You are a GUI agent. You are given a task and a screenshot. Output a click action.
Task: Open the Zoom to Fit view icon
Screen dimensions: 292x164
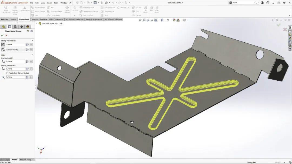tap(140, 20)
